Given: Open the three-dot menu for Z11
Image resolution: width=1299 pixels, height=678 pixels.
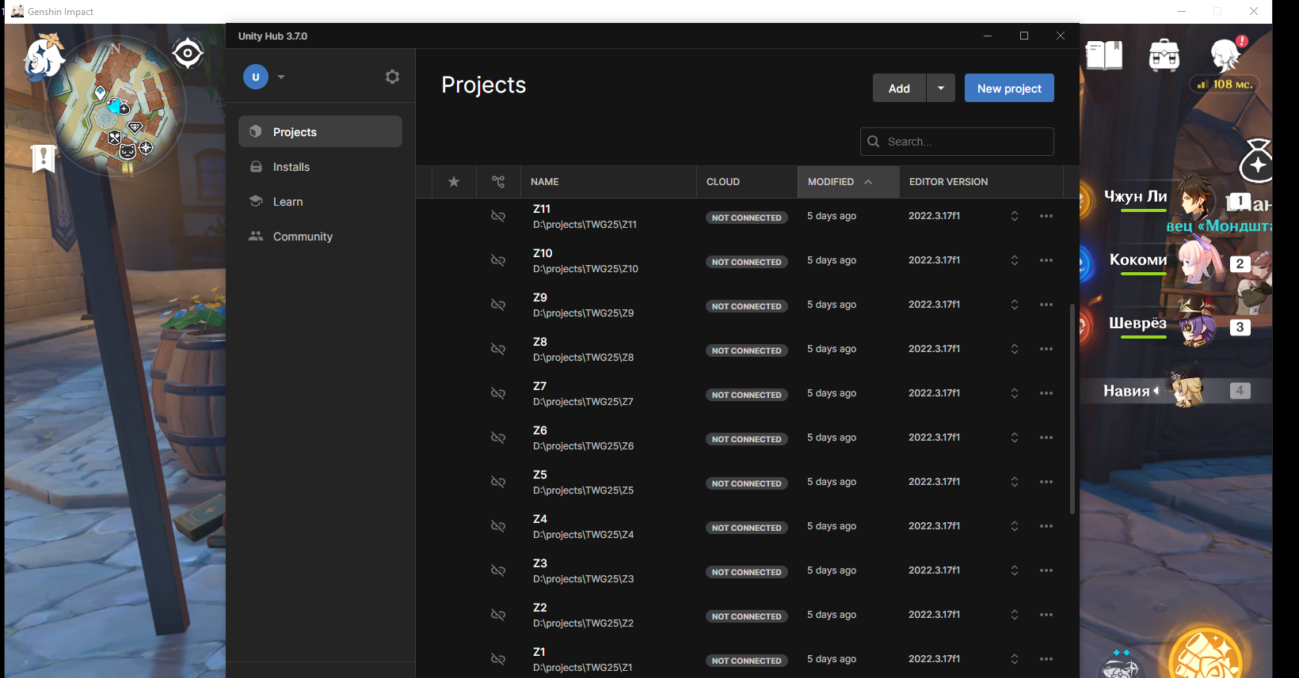Looking at the screenshot, I should pos(1046,216).
